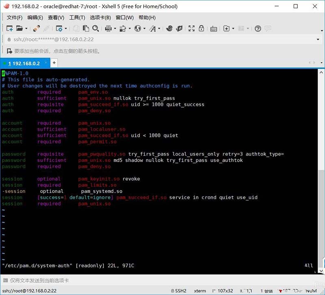Click the help question mark button
The height and width of the screenshot is (295, 325).
pos(257,29)
